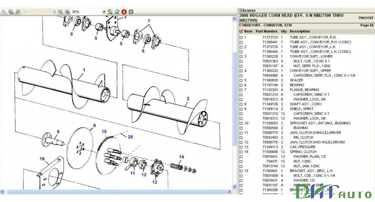This screenshot has width=375, height=202.
Task: Sort by the Part Number column header
Action: (x=267, y=31)
